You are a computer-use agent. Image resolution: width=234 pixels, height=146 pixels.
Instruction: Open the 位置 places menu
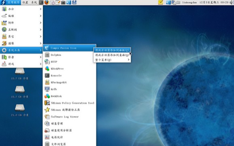(25, 2)
